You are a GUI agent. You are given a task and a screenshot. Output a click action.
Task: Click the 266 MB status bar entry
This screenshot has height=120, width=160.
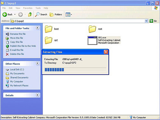tap(117, 117)
